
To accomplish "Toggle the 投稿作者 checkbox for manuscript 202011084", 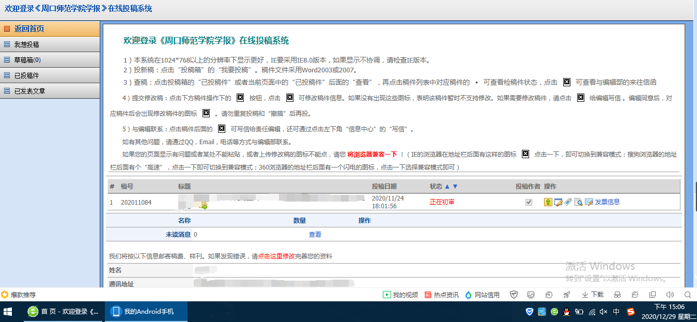I will pyautogui.click(x=529, y=202).
